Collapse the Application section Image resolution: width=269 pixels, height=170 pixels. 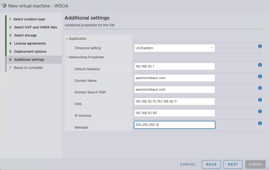(67, 39)
